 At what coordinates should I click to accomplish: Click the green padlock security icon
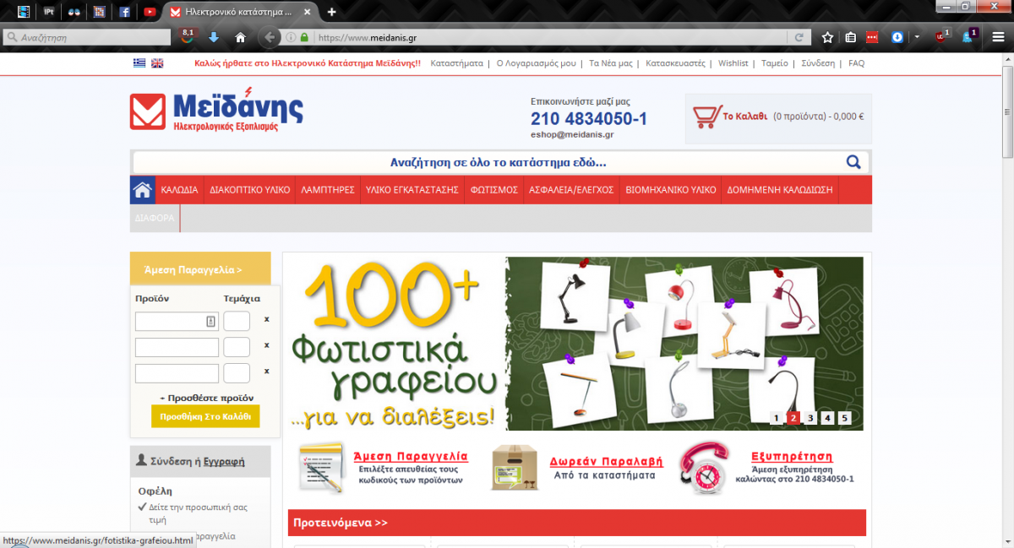click(x=303, y=37)
